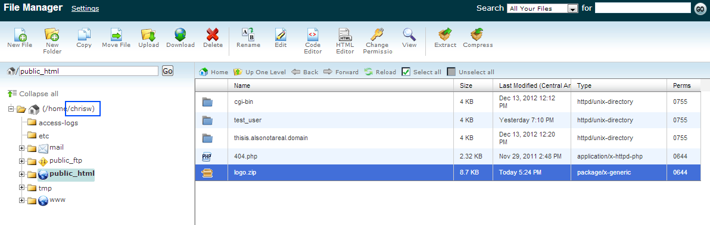Sort by the Type column header
Image resolution: width=710 pixels, height=225 pixels.
click(619, 85)
